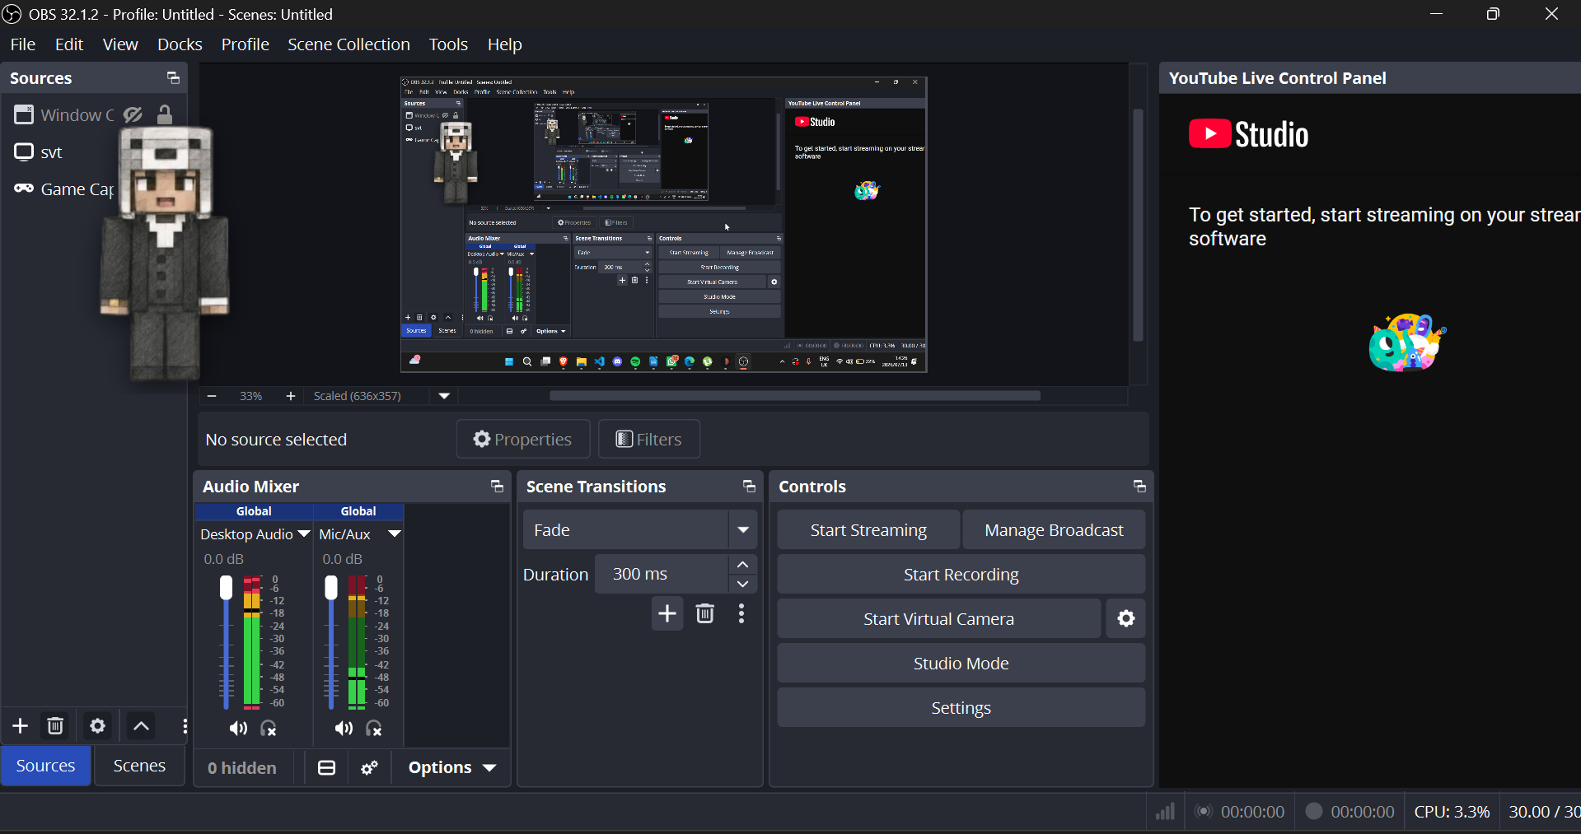Toggle audio mixer layout icon
The width and height of the screenshot is (1581, 834).
tap(327, 768)
